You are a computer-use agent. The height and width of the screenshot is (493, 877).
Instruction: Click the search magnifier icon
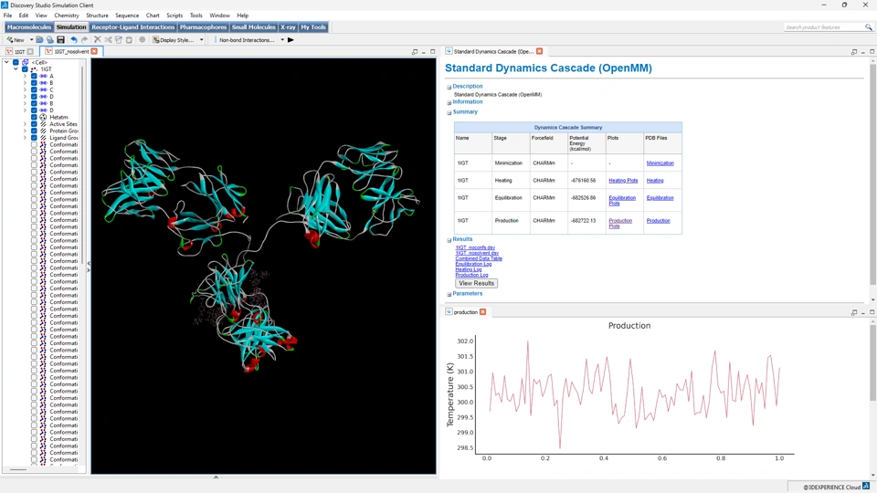(x=868, y=27)
